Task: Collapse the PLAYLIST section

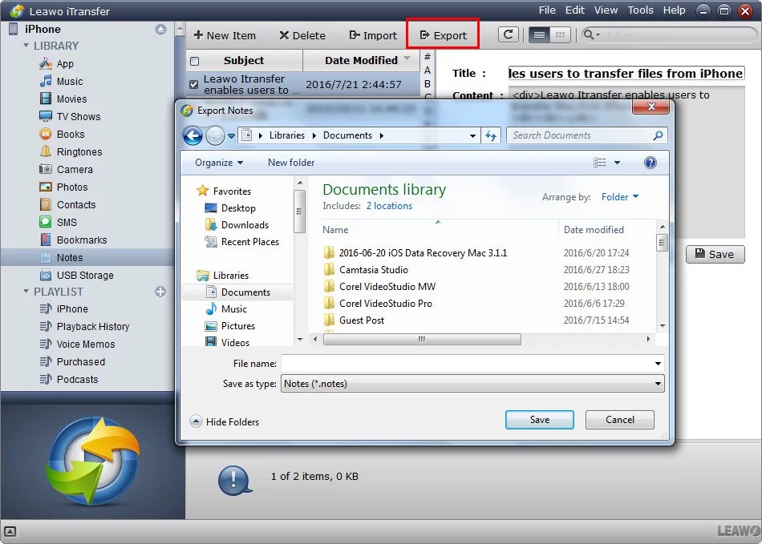Action: tap(26, 292)
